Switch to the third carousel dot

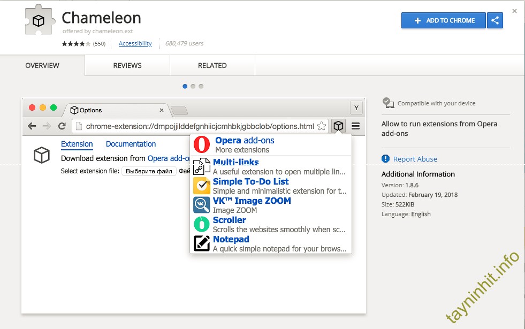201,86
